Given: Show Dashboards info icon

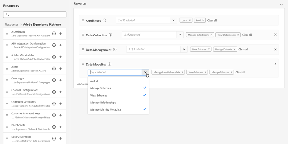Looking at the screenshot, I should (x=54, y=127).
